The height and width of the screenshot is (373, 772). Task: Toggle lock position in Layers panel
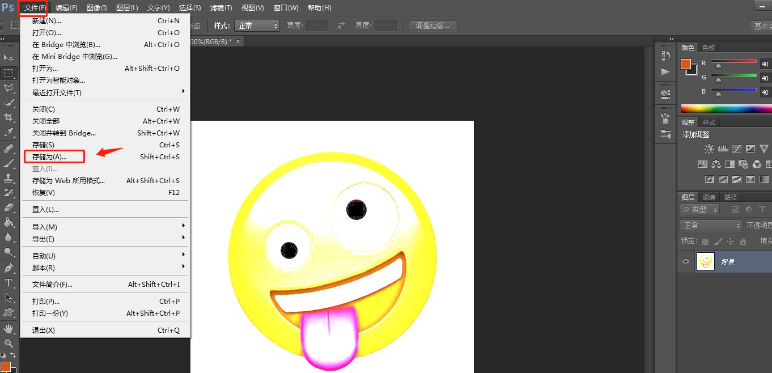pos(731,241)
